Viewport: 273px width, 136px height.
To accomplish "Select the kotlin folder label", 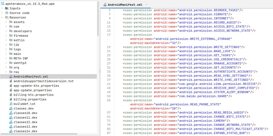I will pos(19,40).
